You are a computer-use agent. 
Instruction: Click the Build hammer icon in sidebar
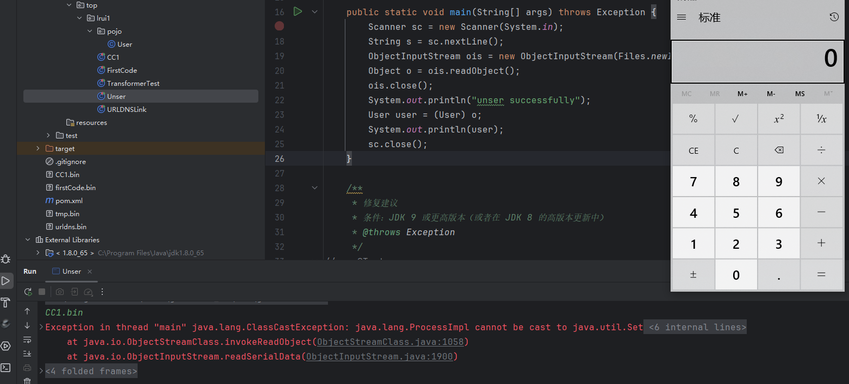click(x=5, y=303)
